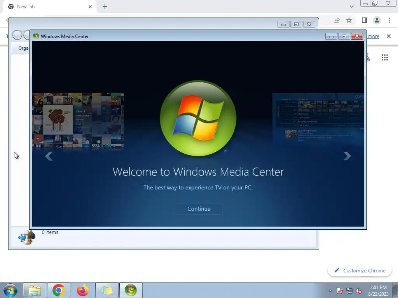Open Google apps grid in Chrome
The height and width of the screenshot is (298, 398).
[384, 57]
